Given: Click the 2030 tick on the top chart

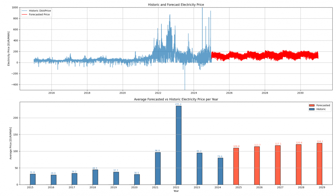Looking at the screenshot, I should tap(300, 93).
